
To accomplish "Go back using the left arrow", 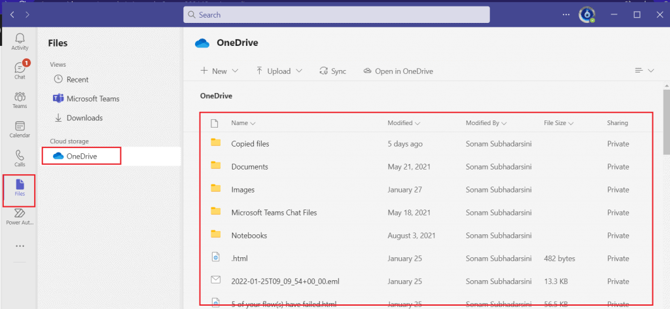I will click(12, 14).
